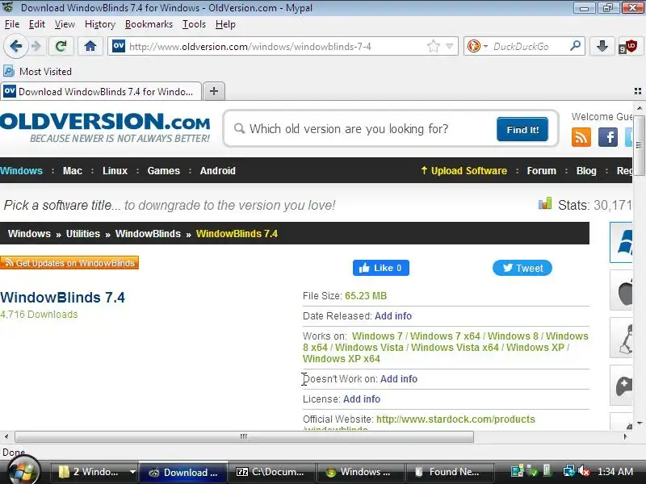Click the horizontal scrollbar thumb
This screenshot has height=484, width=646.
coord(244,436)
